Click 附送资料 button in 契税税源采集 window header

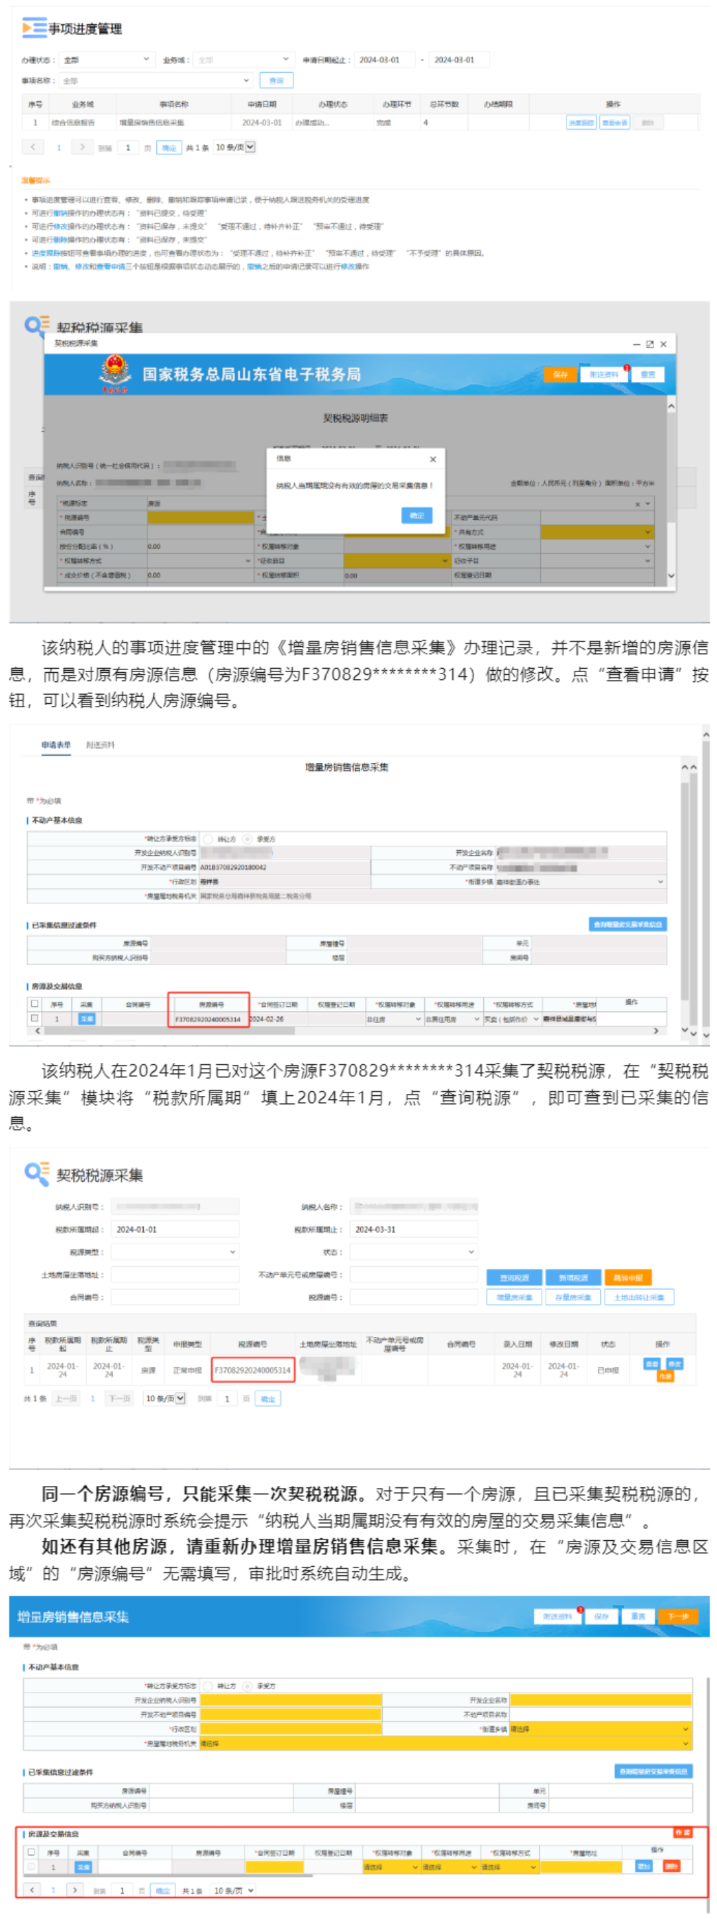pos(604,375)
